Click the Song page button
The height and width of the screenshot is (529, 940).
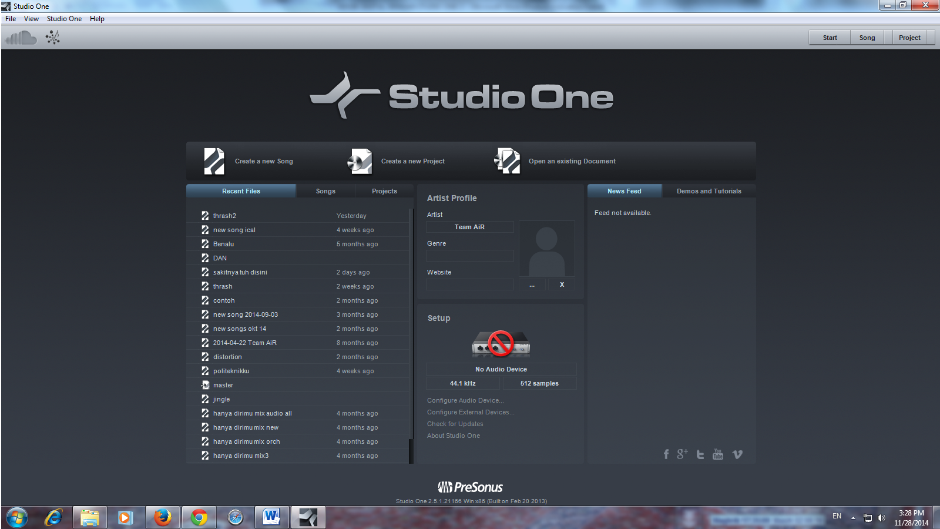(x=867, y=38)
